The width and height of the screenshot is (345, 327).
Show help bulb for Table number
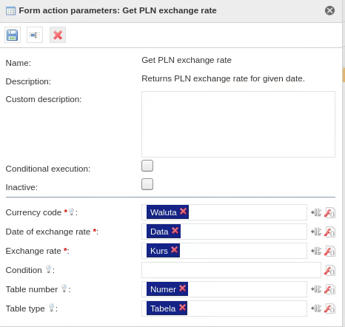[64, 289]
